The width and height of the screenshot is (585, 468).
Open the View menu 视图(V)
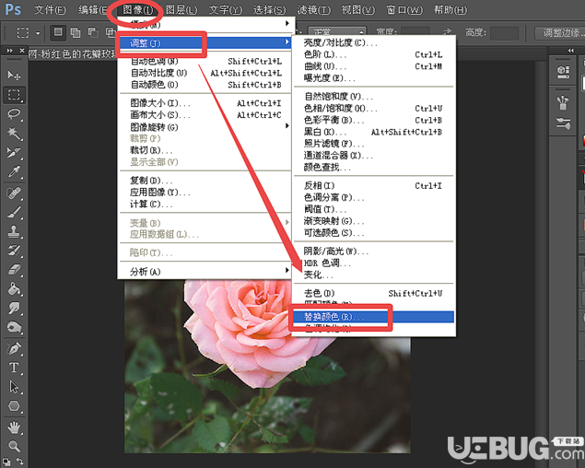coord(358,10)
